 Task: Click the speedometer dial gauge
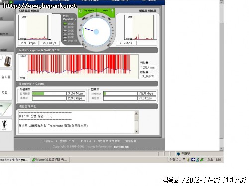point(96,32)
